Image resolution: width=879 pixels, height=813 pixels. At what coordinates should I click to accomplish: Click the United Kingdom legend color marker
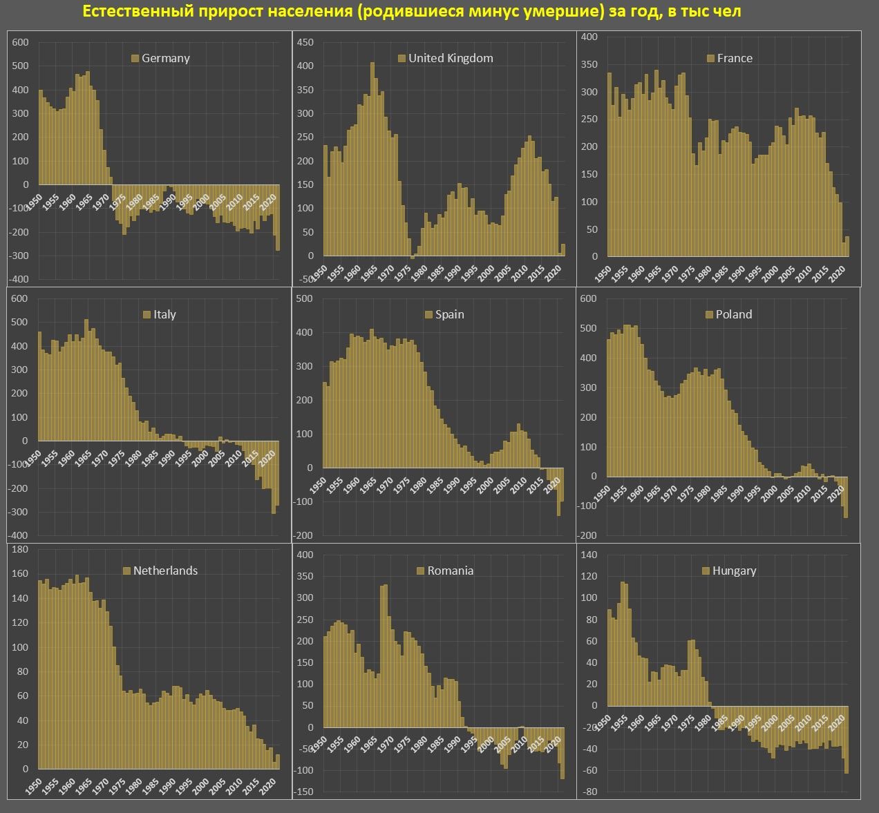coord(401,59)
